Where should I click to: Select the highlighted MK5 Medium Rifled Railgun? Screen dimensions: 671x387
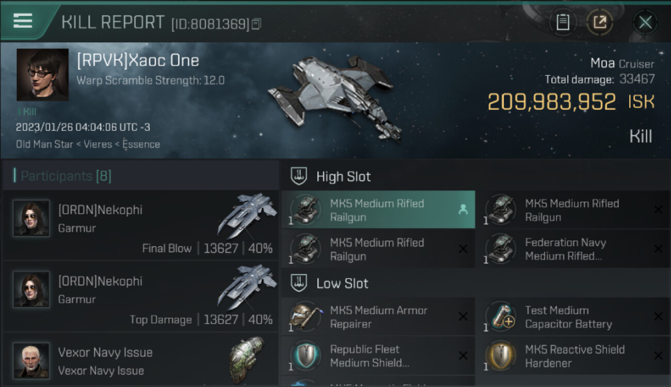pos(378,210)
